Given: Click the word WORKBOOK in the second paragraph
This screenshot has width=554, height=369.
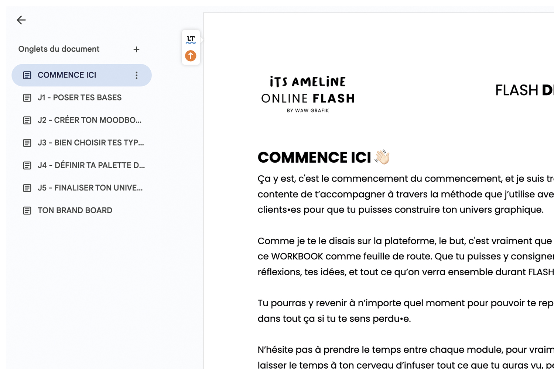Looking at the screenshot, I should pos(297,256).
